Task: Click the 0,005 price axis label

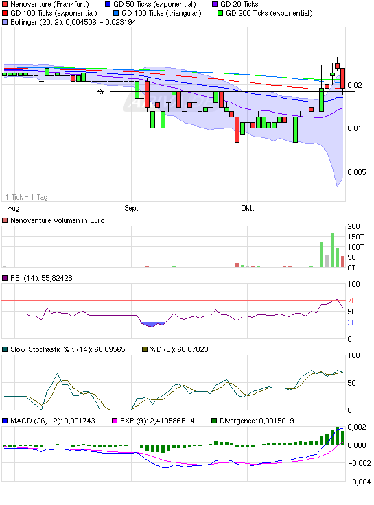Action: [x=357, y=172]
